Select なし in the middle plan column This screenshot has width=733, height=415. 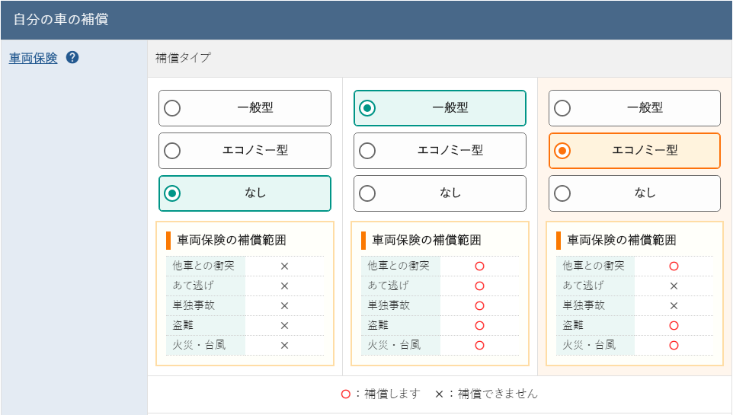pyautogui.click(x=440, y=193)
